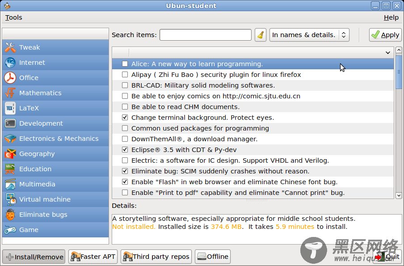Switch to the Eliminate bugs category
Viewport: 404px width, 266px height.
click(x=55, y=215)
